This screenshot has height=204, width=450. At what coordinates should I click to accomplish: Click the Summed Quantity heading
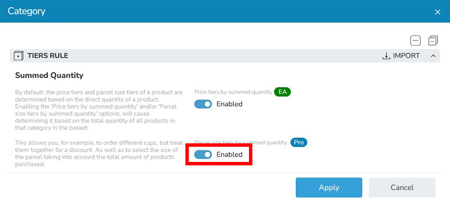49,75
